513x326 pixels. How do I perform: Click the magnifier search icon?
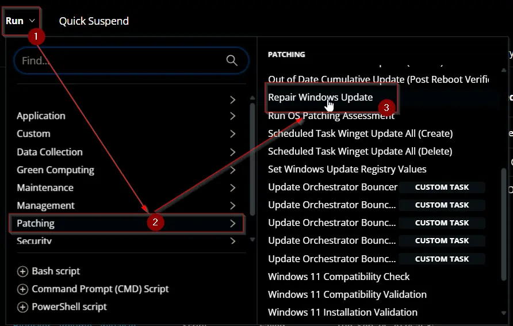232,60
